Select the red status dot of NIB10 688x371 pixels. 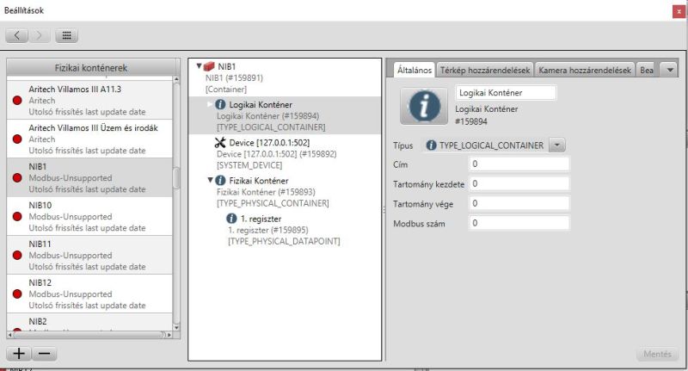point(17,216)
